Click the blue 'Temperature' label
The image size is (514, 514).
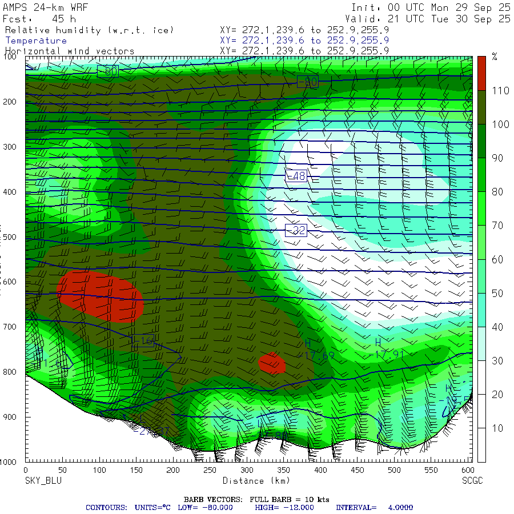(36, 41)
